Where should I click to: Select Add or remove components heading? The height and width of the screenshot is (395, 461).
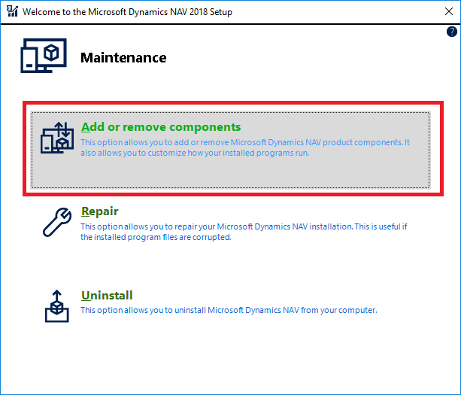[161, 127]
